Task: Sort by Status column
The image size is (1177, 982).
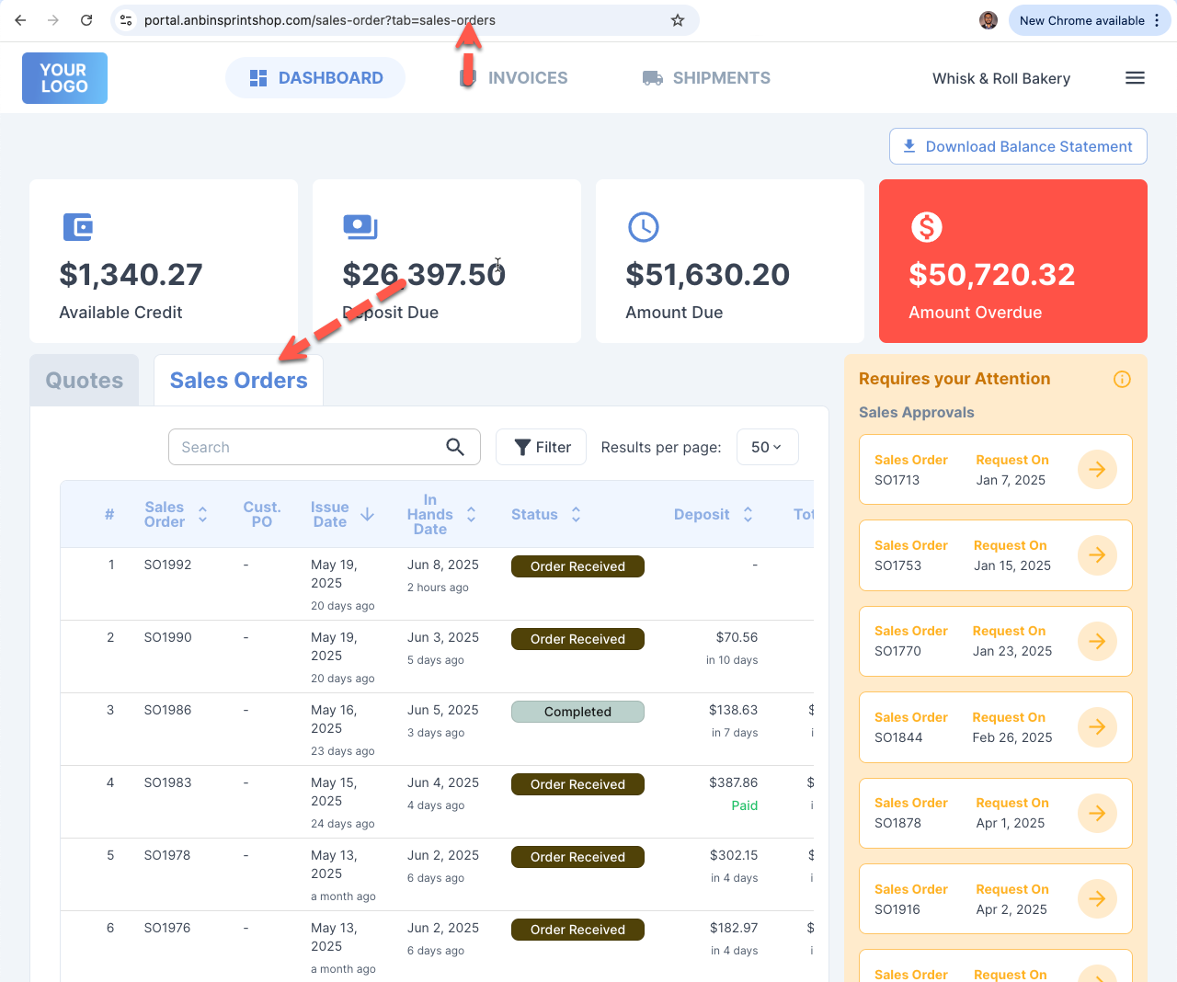Action: click(x=576, y=515)
